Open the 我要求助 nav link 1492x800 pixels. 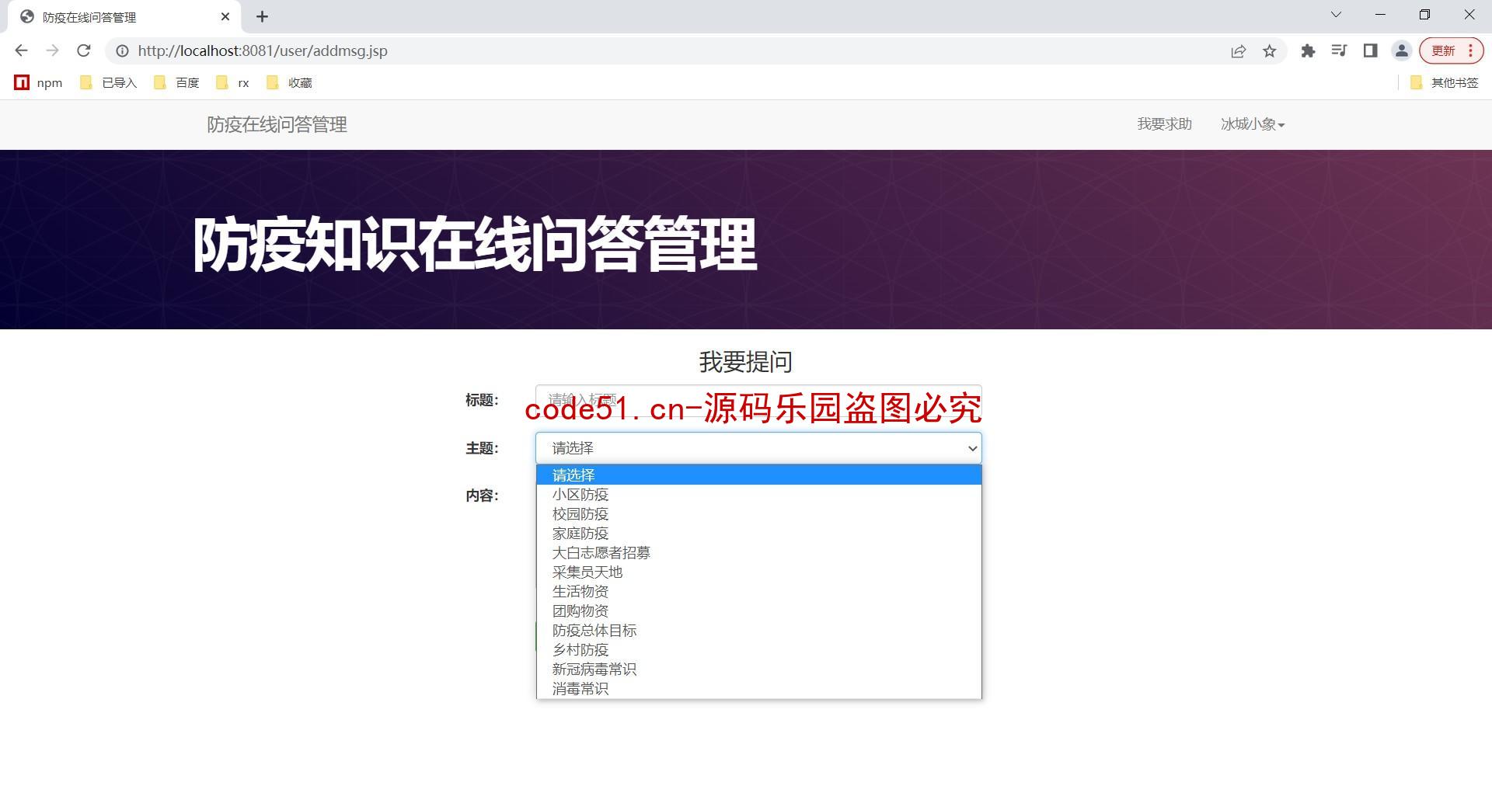pos(1164,124)
